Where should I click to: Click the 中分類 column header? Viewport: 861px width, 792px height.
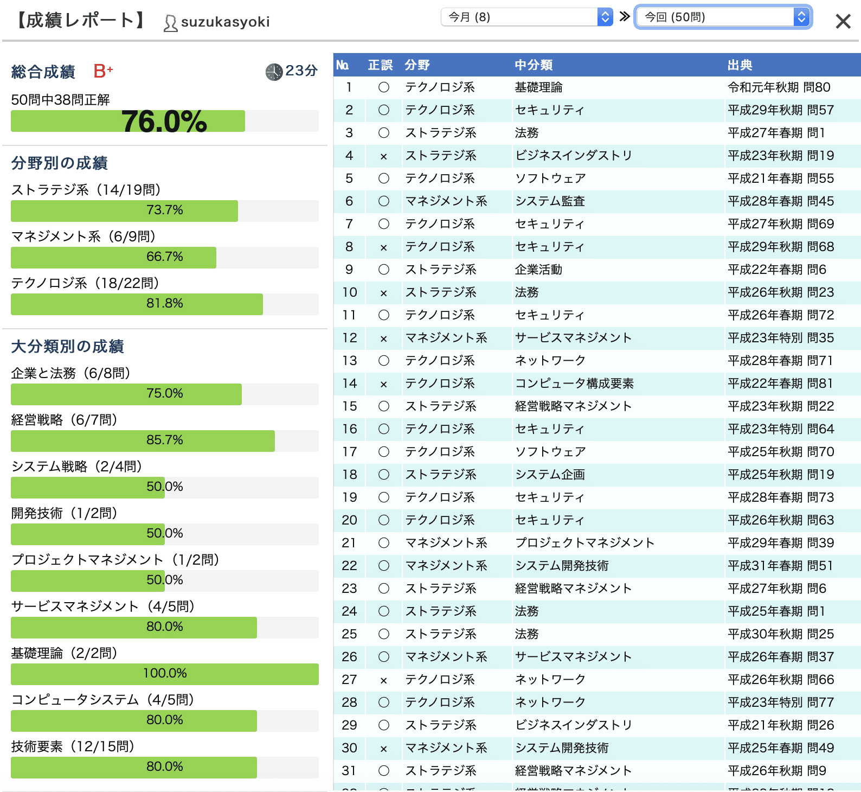click(534, 65)
